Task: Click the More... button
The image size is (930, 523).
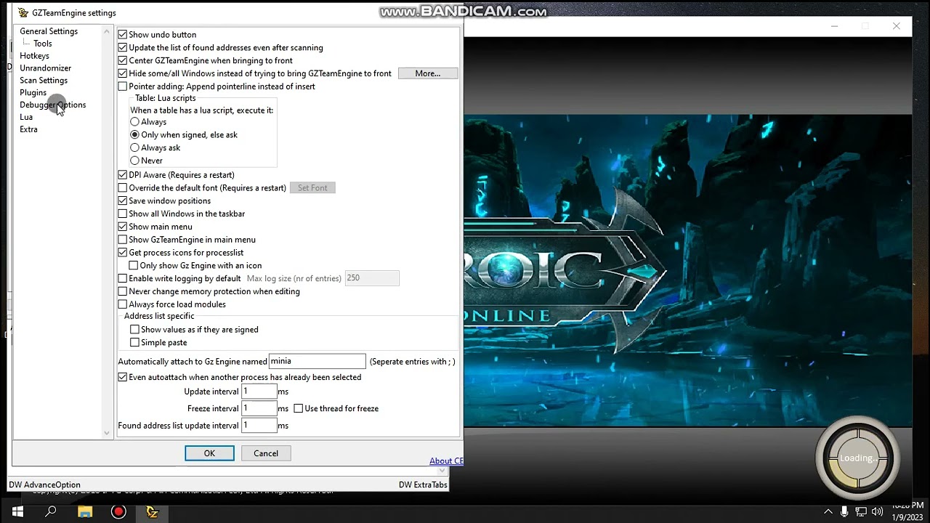Action: click(x=428, y=73)
